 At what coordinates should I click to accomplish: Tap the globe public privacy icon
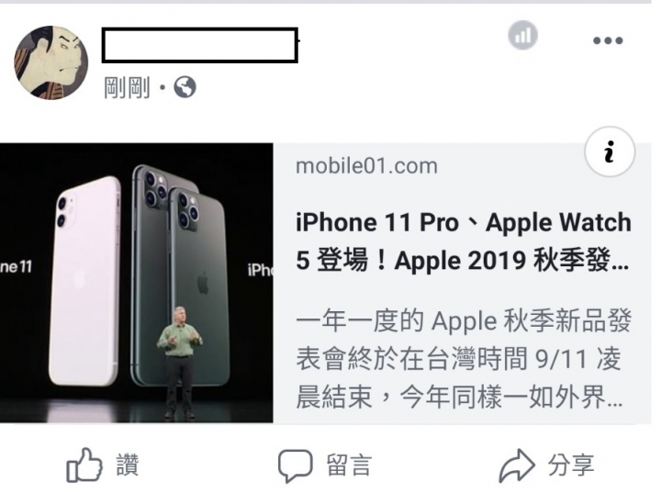click(x=185, y=87)
